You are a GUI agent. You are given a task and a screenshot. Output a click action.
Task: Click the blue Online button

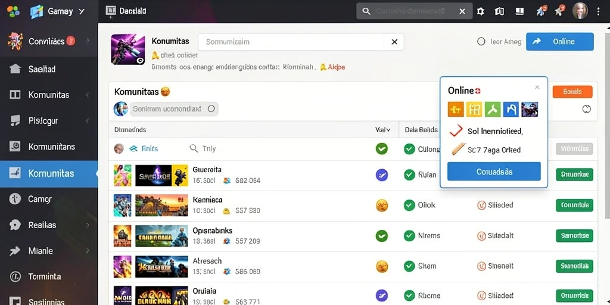560,42
